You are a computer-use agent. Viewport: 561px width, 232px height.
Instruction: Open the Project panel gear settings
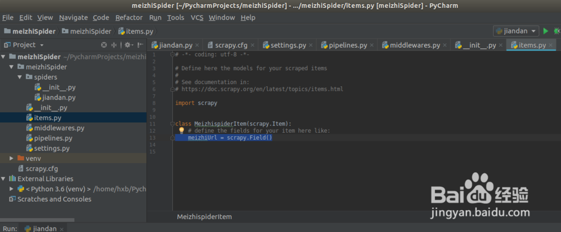(128, 45)
